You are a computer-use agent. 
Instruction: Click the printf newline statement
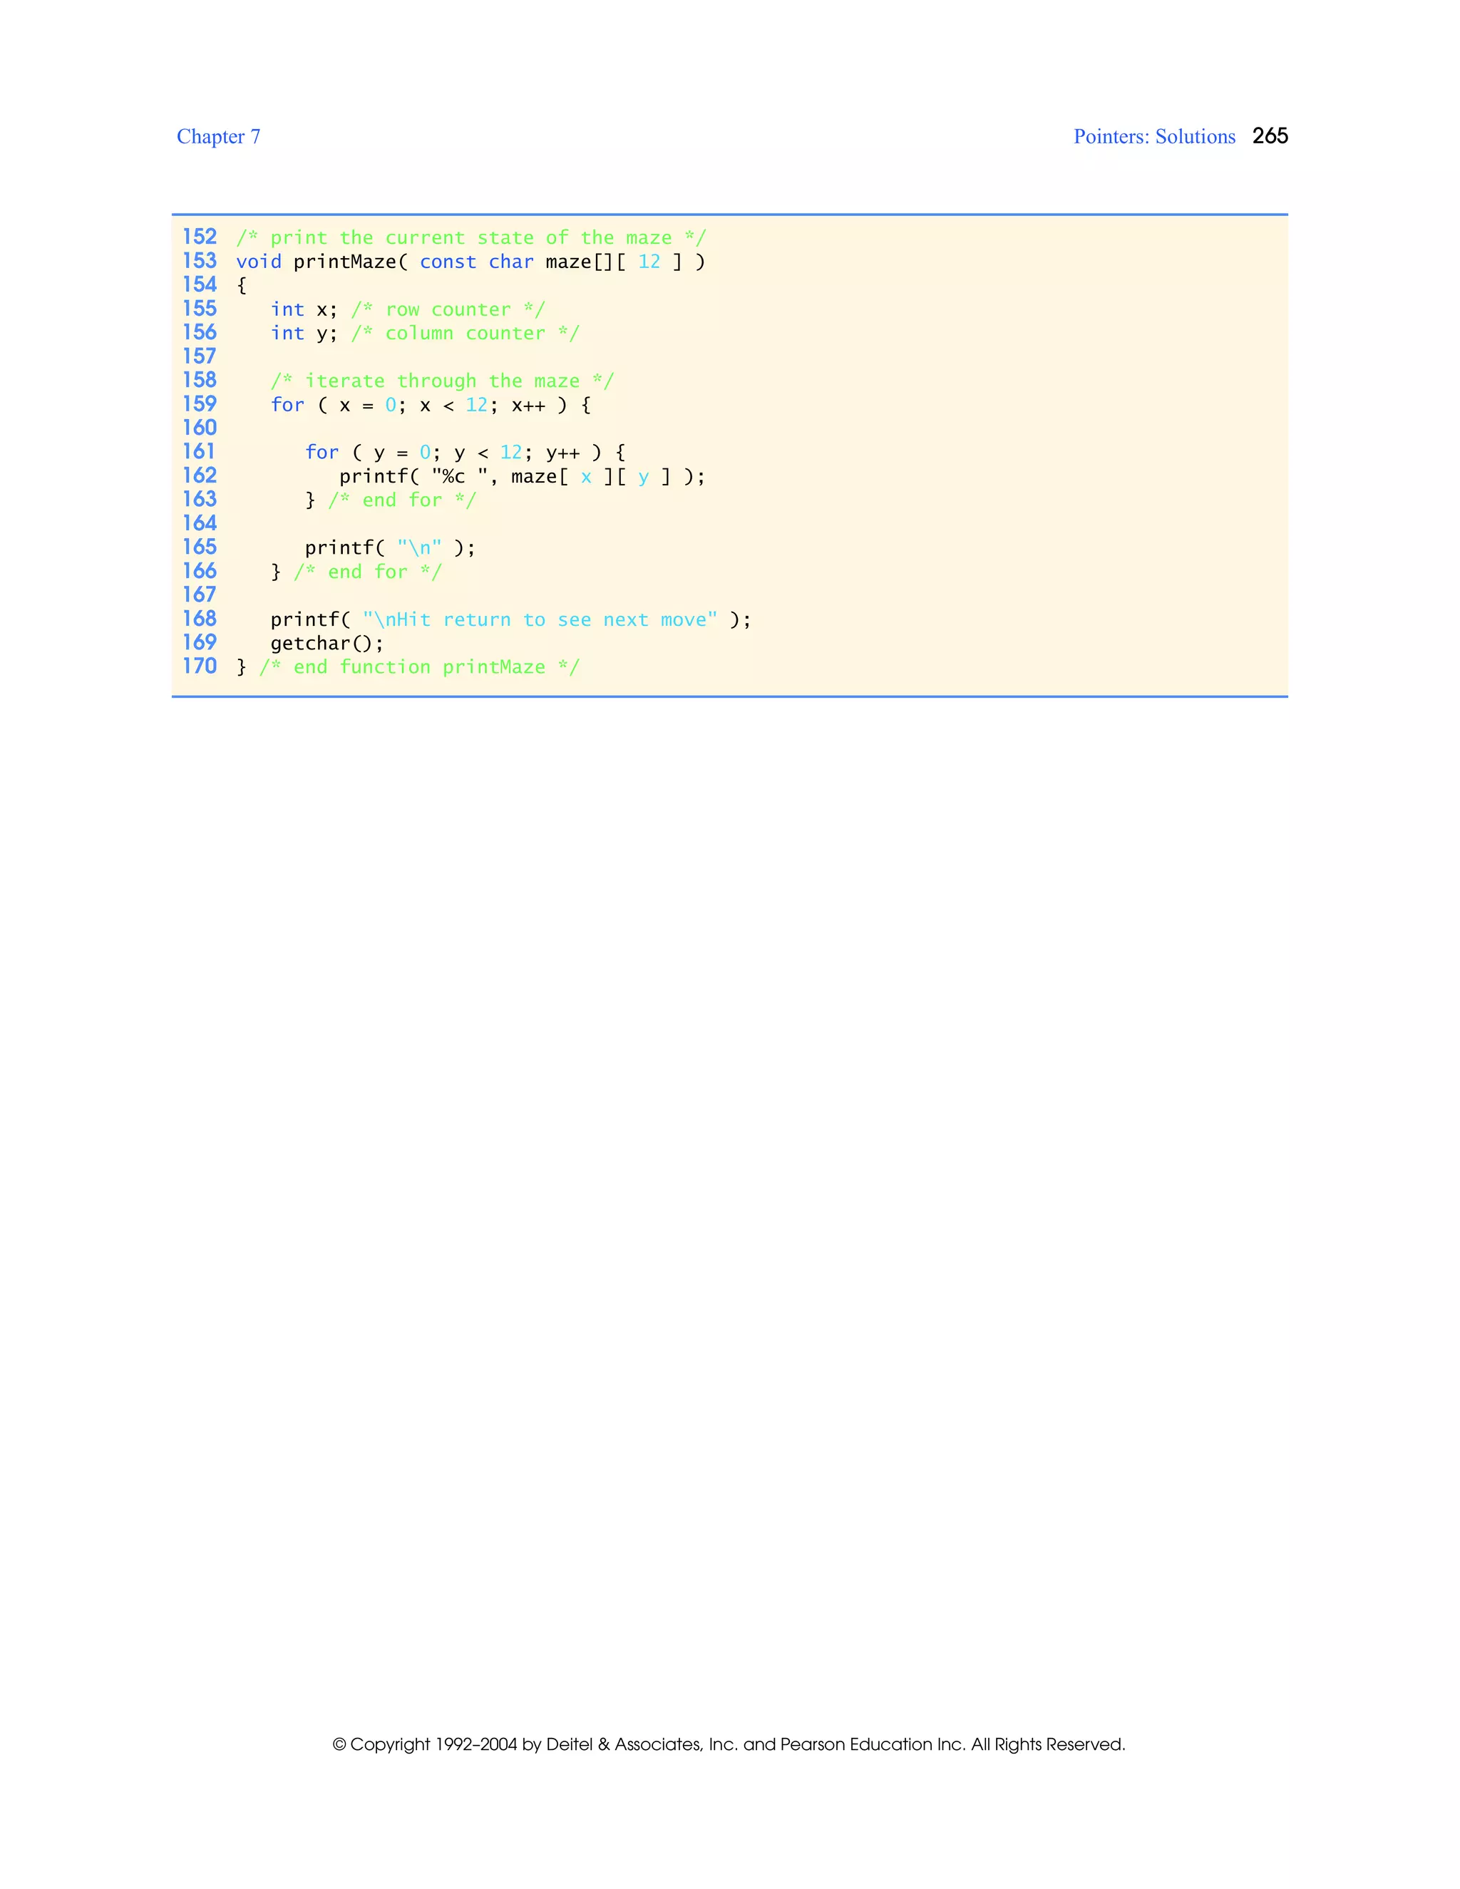click(x=389, y=547)
